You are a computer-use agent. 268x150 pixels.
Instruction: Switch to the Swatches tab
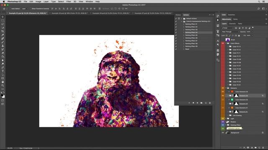click(x=232, y=15)
